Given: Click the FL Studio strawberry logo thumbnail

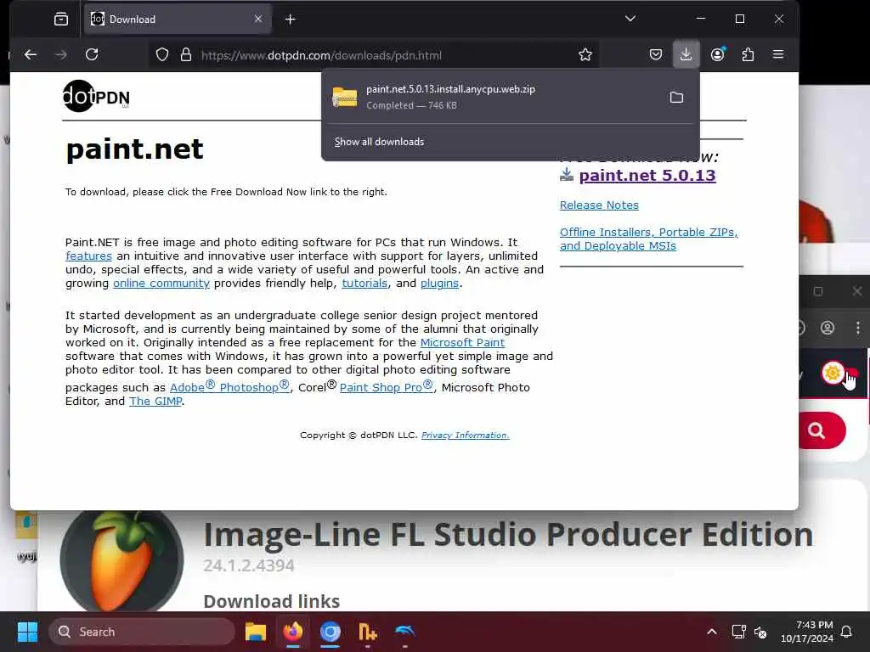Looking at the screenshot, I should point(122,560).
